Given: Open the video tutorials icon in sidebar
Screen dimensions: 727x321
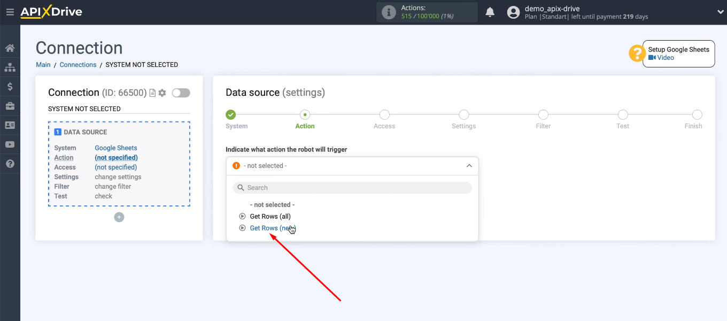Looking at the screenshot, I should pyautogui.click(x=10, y=144).
